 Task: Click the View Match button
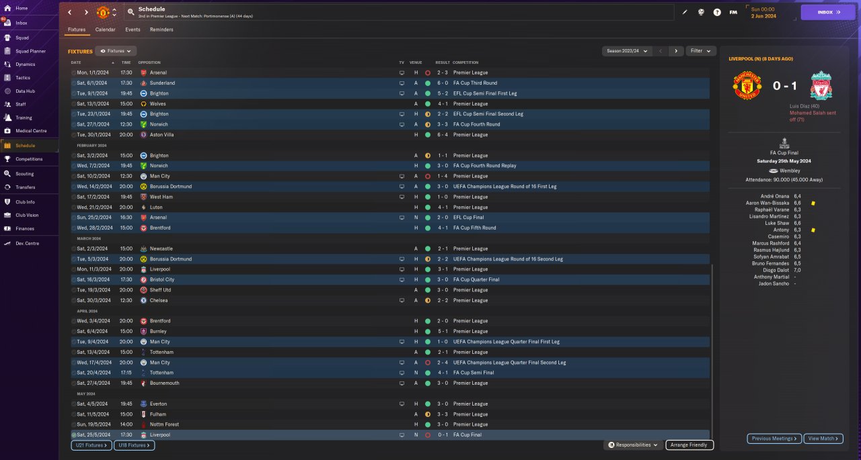[823, 439]
